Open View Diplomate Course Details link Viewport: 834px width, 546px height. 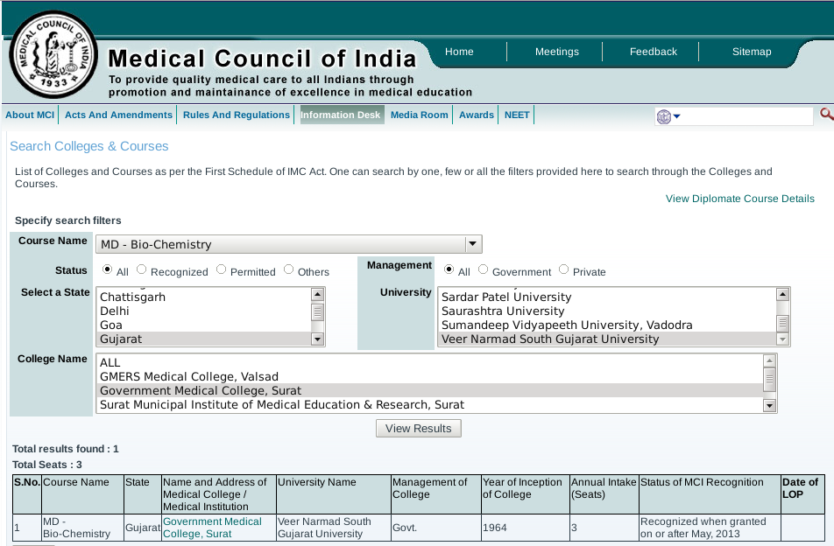(739, 199)
